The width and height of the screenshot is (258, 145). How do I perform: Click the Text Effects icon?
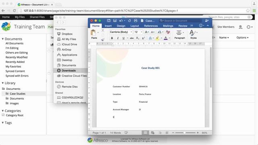point(150,38)
